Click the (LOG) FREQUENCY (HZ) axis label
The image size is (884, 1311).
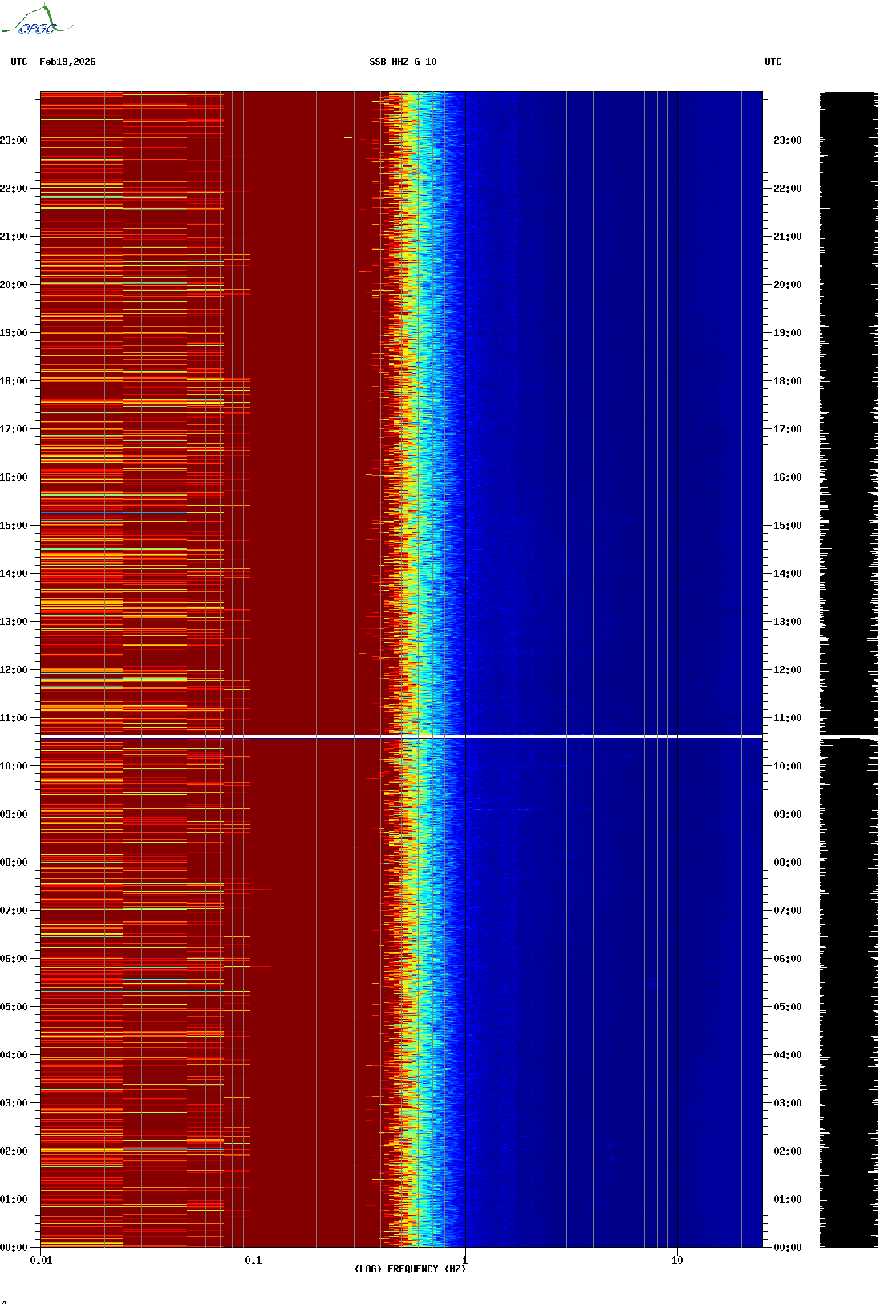tap(410, 1269)
